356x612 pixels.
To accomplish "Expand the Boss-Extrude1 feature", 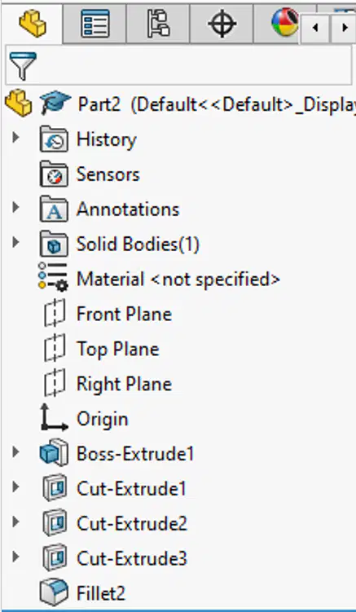I will point(15,451).
